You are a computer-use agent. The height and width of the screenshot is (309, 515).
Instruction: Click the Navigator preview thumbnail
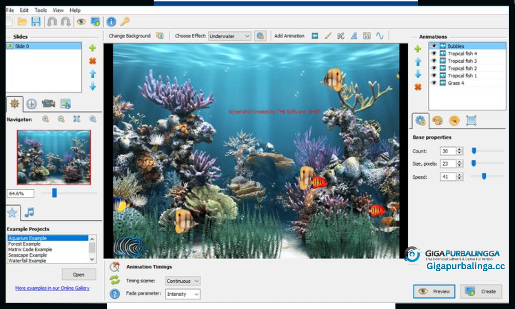[x=54, y=157]
